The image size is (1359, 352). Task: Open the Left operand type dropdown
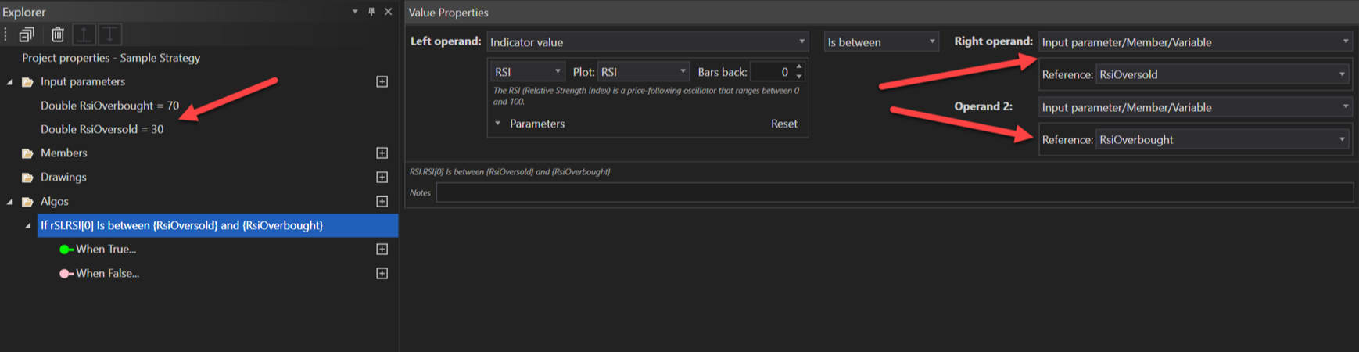(x=647, y=41)
